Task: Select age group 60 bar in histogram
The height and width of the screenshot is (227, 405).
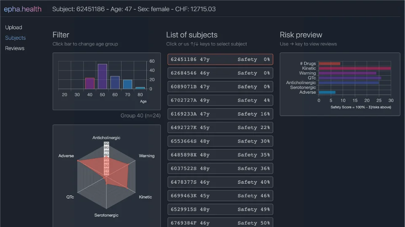Action: (115, 83)
